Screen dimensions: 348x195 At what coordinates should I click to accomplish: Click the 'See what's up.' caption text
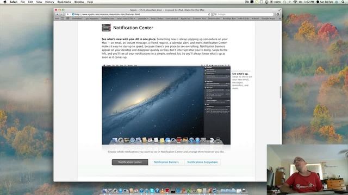pos(240,74)
